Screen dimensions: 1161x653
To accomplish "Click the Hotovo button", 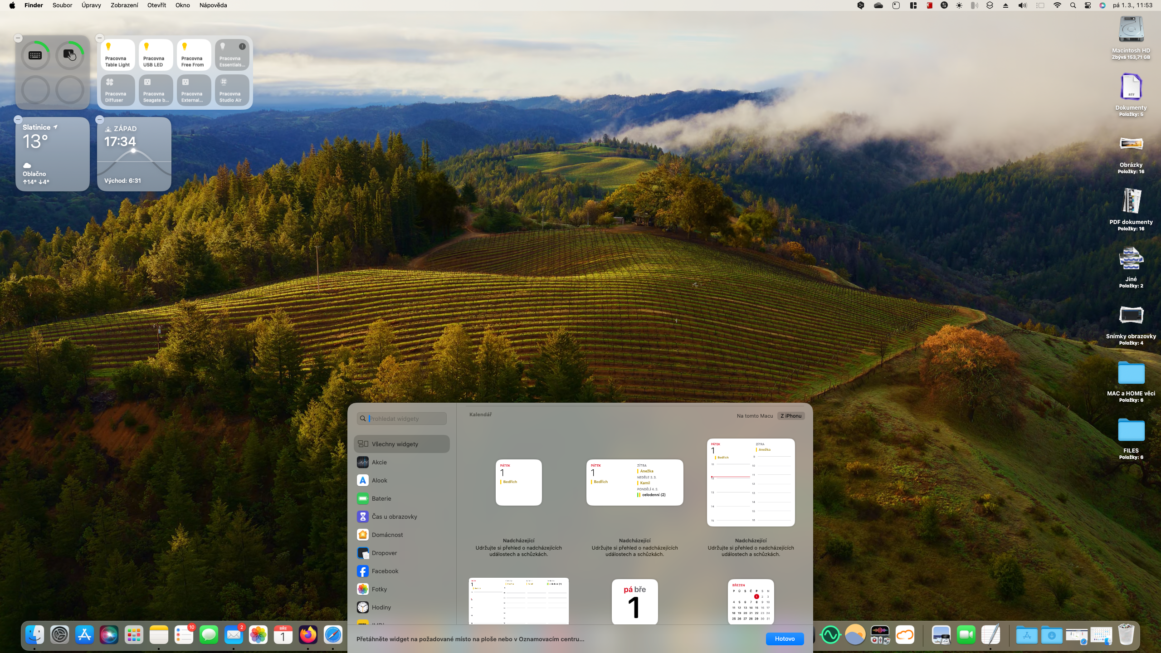I will 785,638.
